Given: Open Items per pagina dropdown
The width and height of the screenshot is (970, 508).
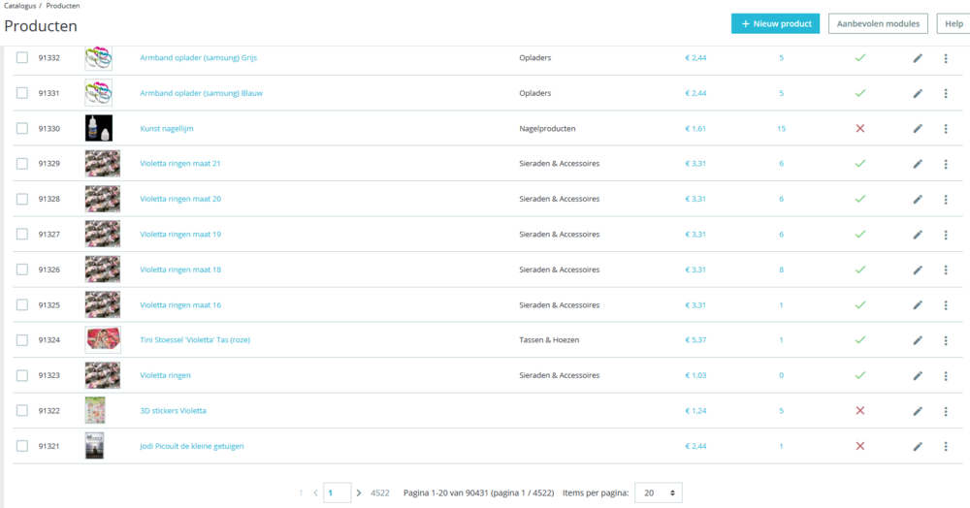Looking at the screenshot, I should 659,492.
